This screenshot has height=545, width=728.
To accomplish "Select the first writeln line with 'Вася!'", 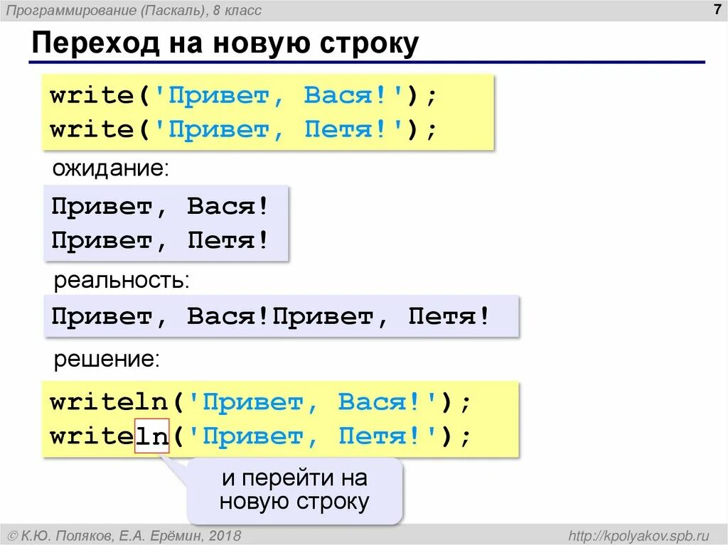I will pos(260,401).
